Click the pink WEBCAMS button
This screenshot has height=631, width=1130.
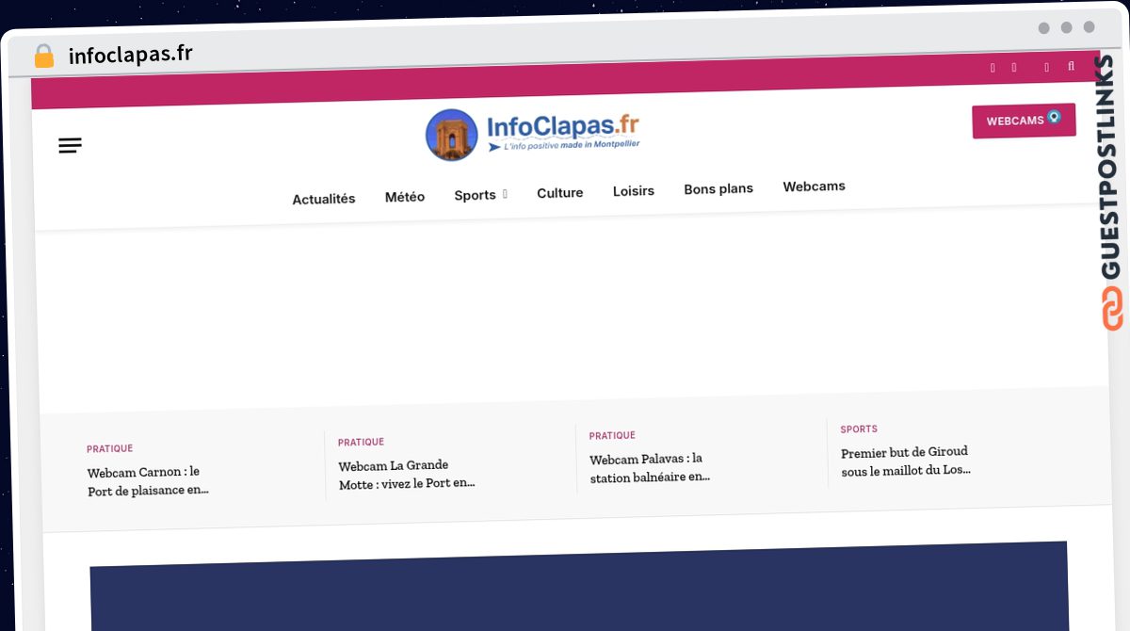(1025, 120)
